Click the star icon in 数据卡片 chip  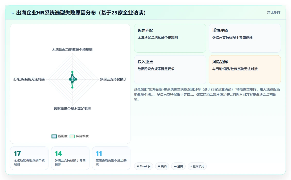pos(191,166)
